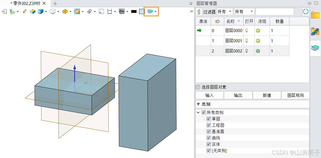Open the dropdown arrow beside the blue cube
Image resolution: width=321 pixels, height=158 pixels.
[46, 12]
